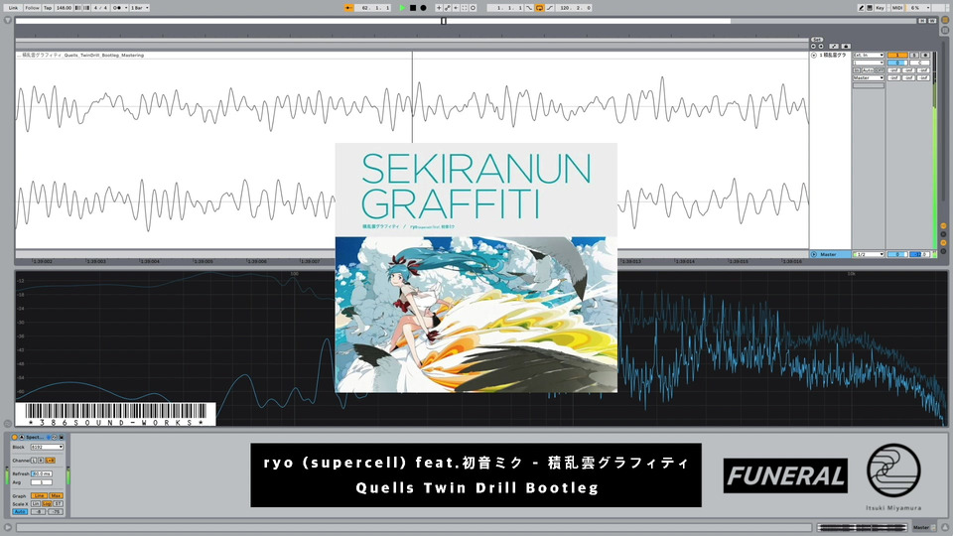The height and width of the screenshot is (536, 953).
Task: Click the Spectrum save preset icon
Action: point(62,438)
